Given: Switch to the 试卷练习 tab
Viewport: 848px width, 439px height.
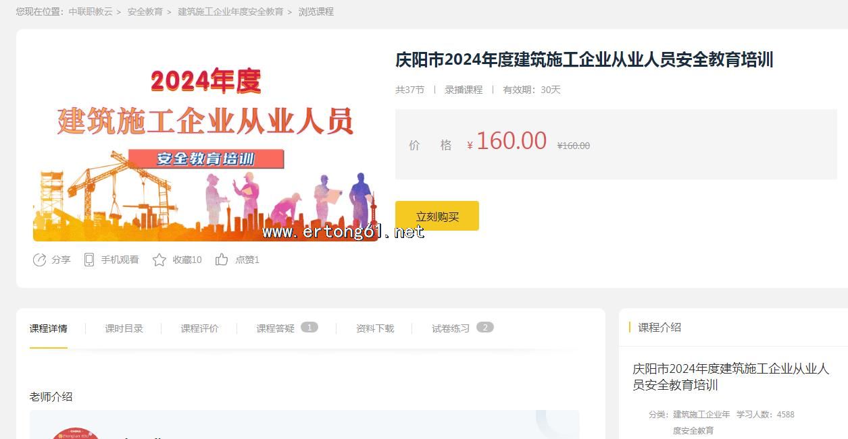Looking at the screenshot, I should (451, 328).
